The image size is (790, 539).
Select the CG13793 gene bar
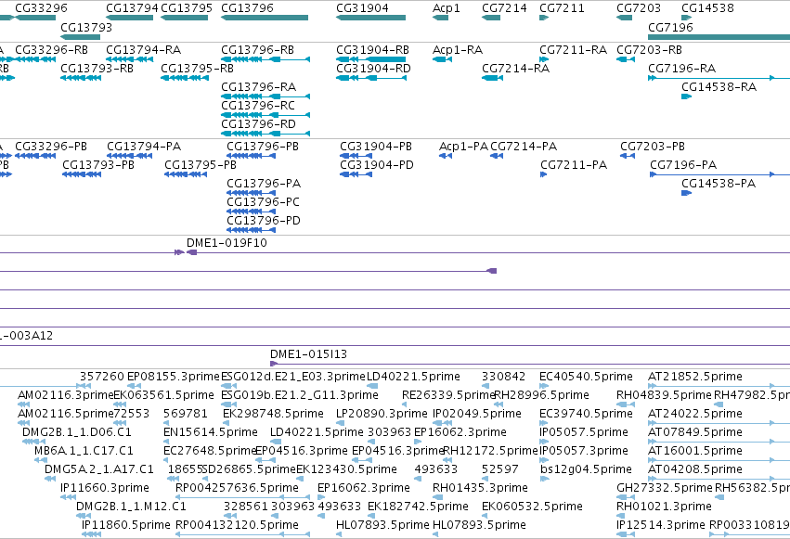click(x=81, y=37)
